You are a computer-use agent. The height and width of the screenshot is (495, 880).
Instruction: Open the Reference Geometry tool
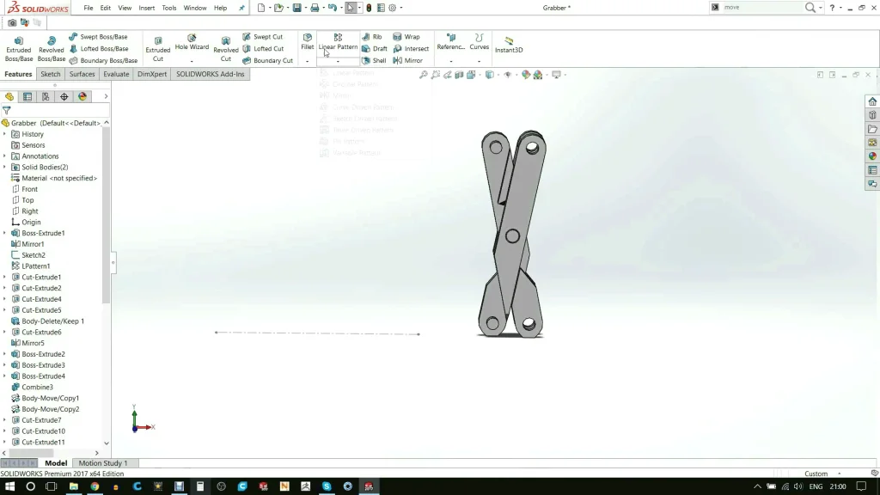tap(450, 42)
